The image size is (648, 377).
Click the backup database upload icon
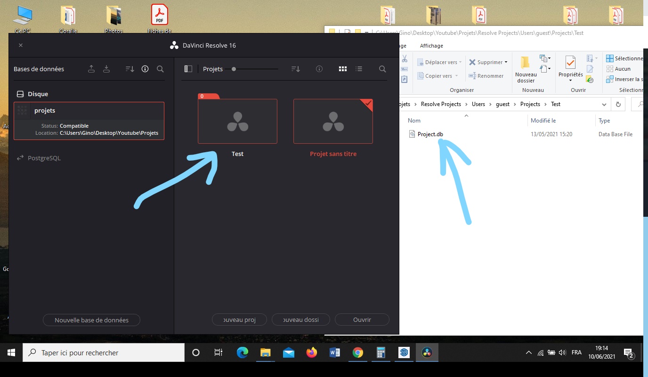pyautogui.click(x=91, y=69)
